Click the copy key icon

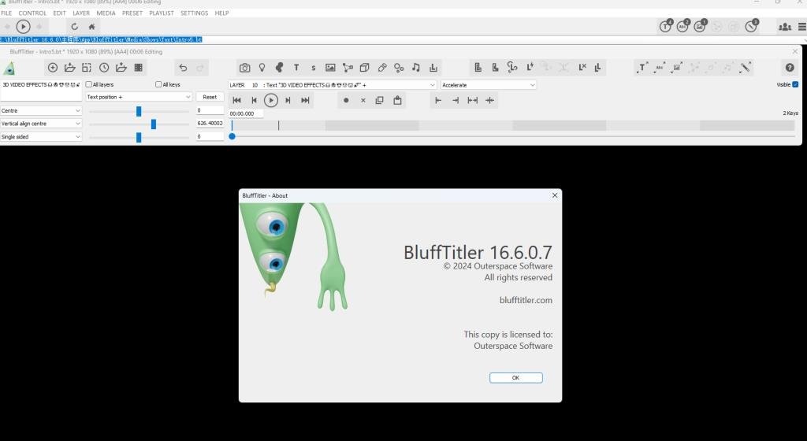379,100
